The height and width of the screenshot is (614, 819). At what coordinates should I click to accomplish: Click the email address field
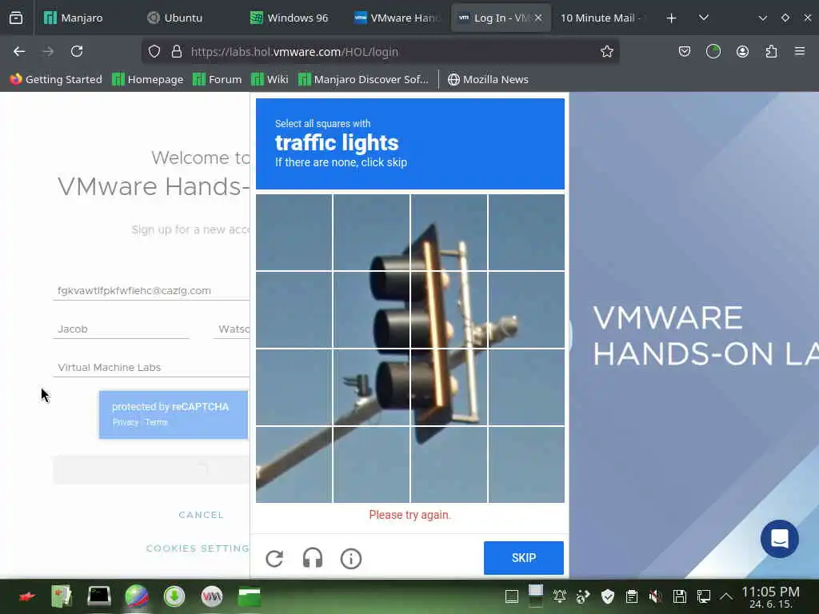(151, 290)
